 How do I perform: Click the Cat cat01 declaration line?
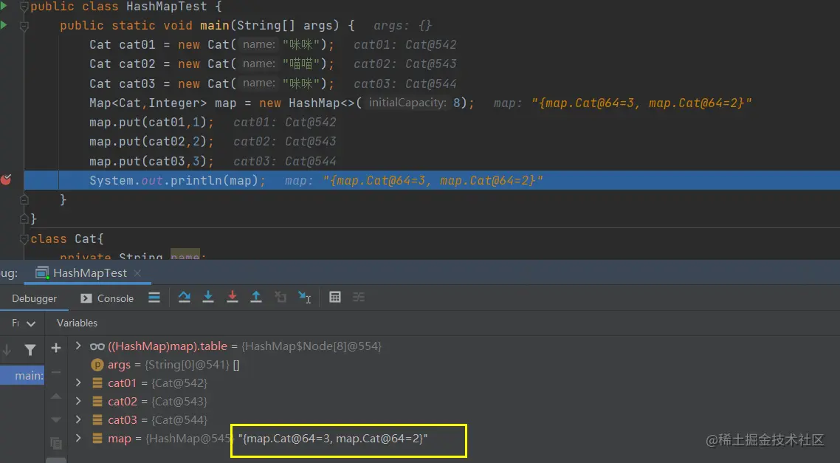pos(212,45)
